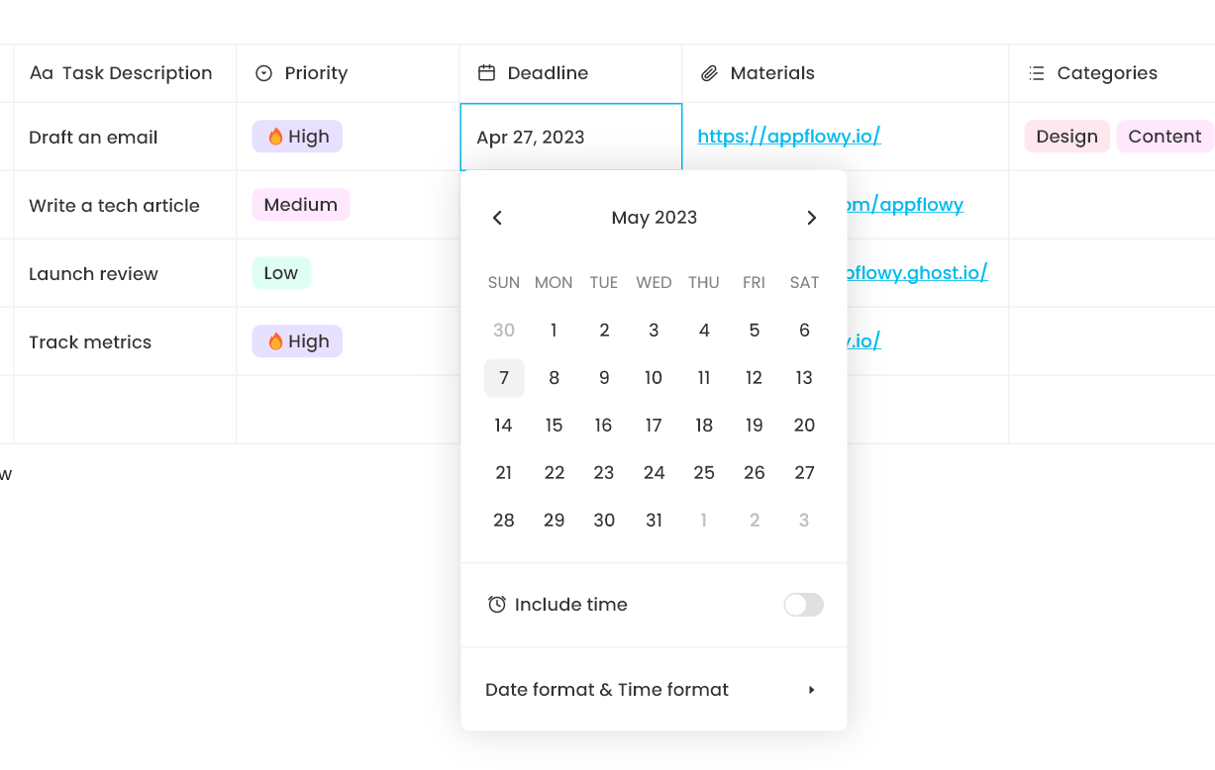
Task: Go to previous month in calendar
Action: tap(498, 218)
